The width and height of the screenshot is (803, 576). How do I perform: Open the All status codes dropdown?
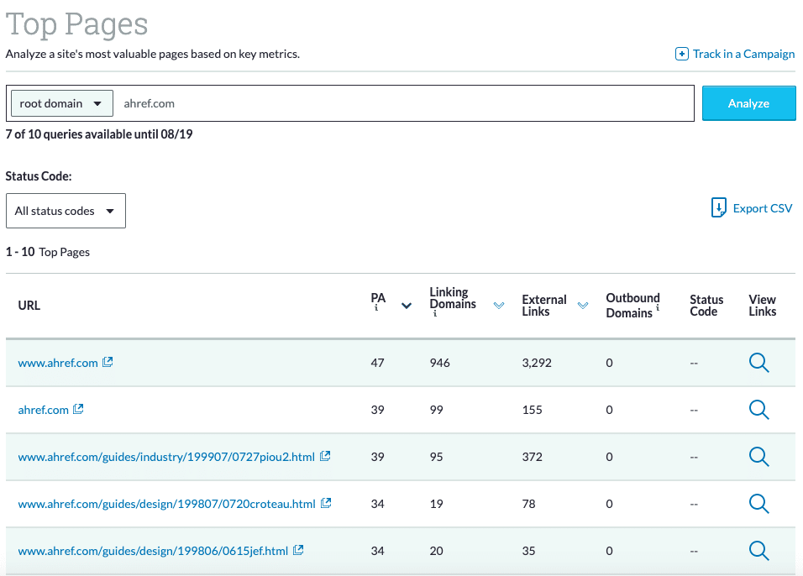66,211
